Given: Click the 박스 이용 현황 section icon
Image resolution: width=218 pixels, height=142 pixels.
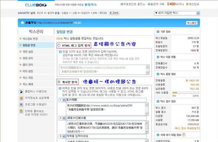Looking at the screenshot, I should [x=158, y=57].
